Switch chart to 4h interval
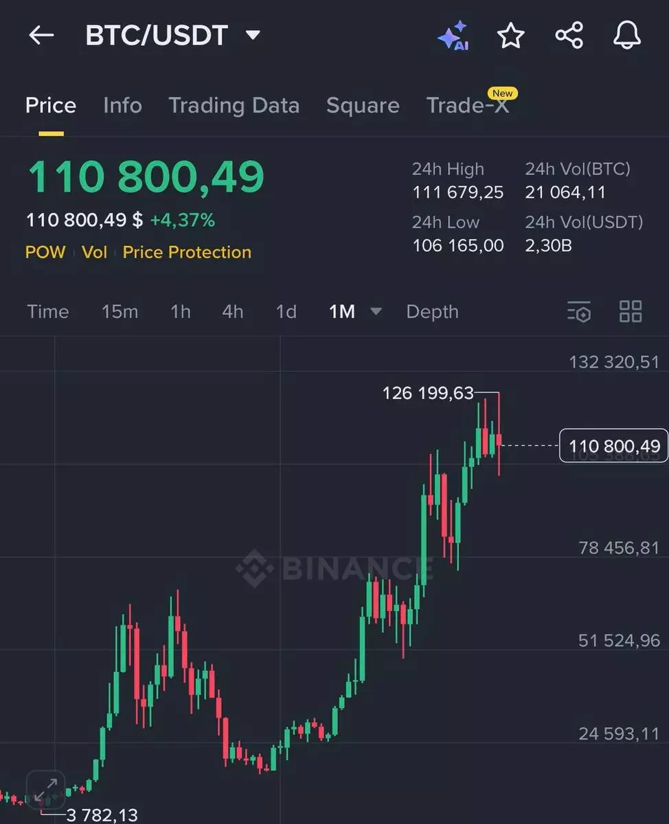669x824 pixels. pos(232,312)
